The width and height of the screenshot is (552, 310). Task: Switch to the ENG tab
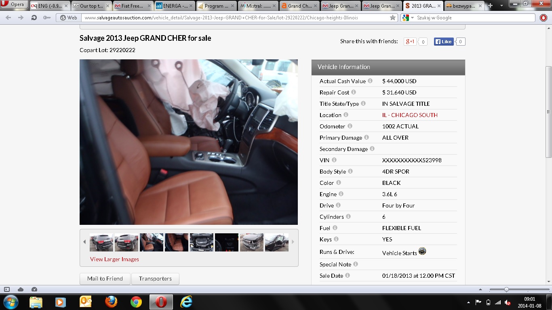pyautogui.click(x=49, y=6)
